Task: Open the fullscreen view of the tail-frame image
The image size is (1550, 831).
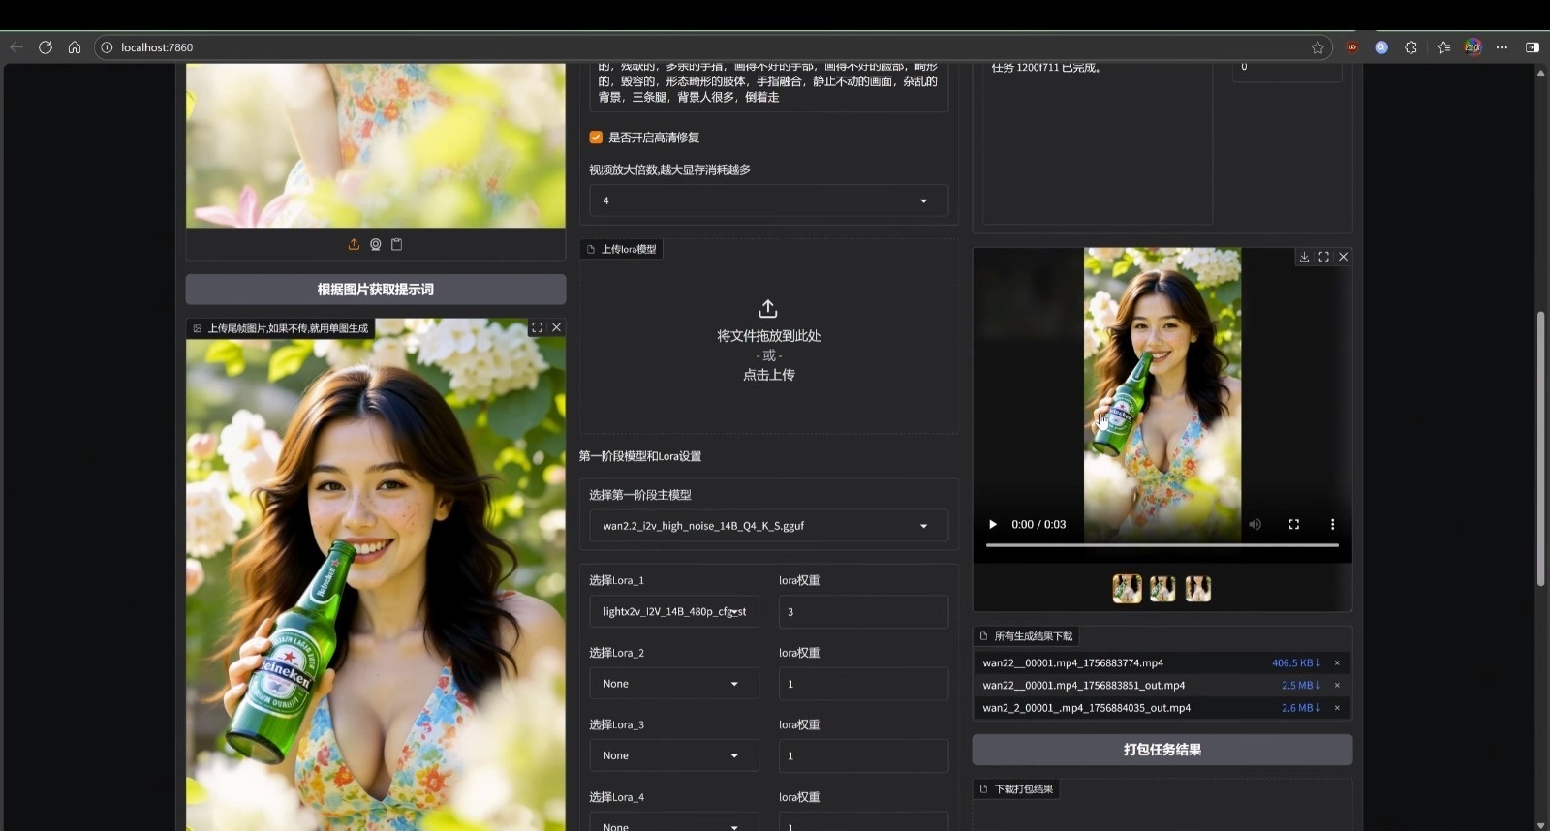Action: pyautogui.click(x=537, y=327)
